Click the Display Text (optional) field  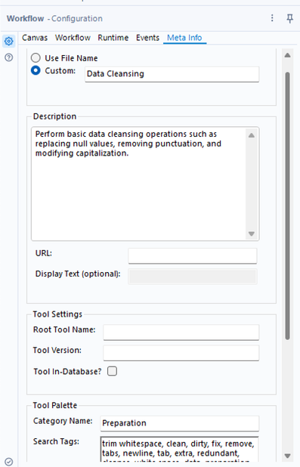(x=193, y=277)
